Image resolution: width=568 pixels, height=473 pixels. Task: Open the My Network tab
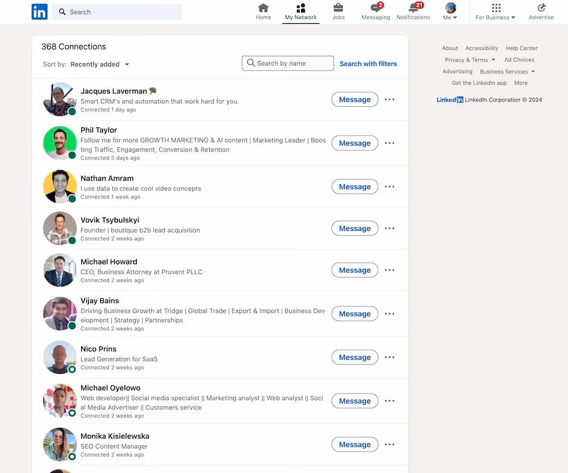300,12
